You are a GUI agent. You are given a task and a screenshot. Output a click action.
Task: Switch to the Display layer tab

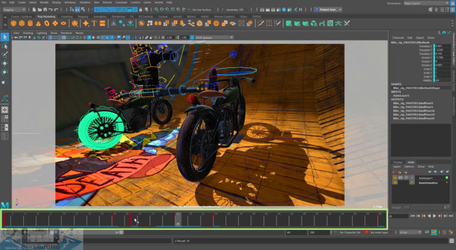[x=398, y=162]
